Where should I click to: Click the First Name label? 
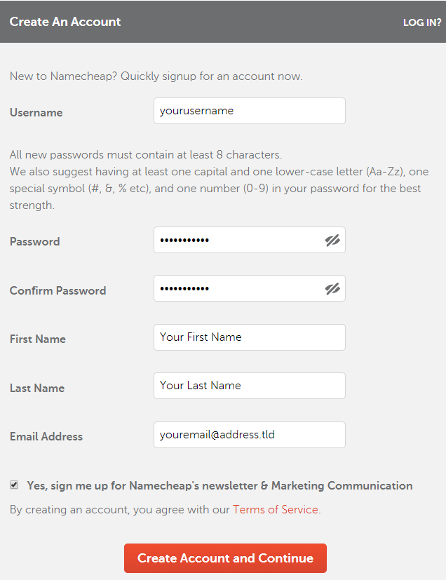point(37,339)
